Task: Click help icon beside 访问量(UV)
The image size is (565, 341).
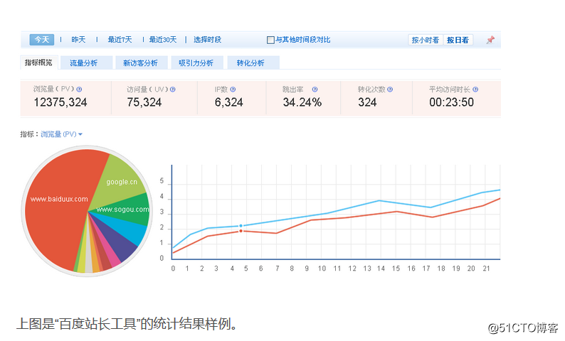Action: tap(173, 90)
